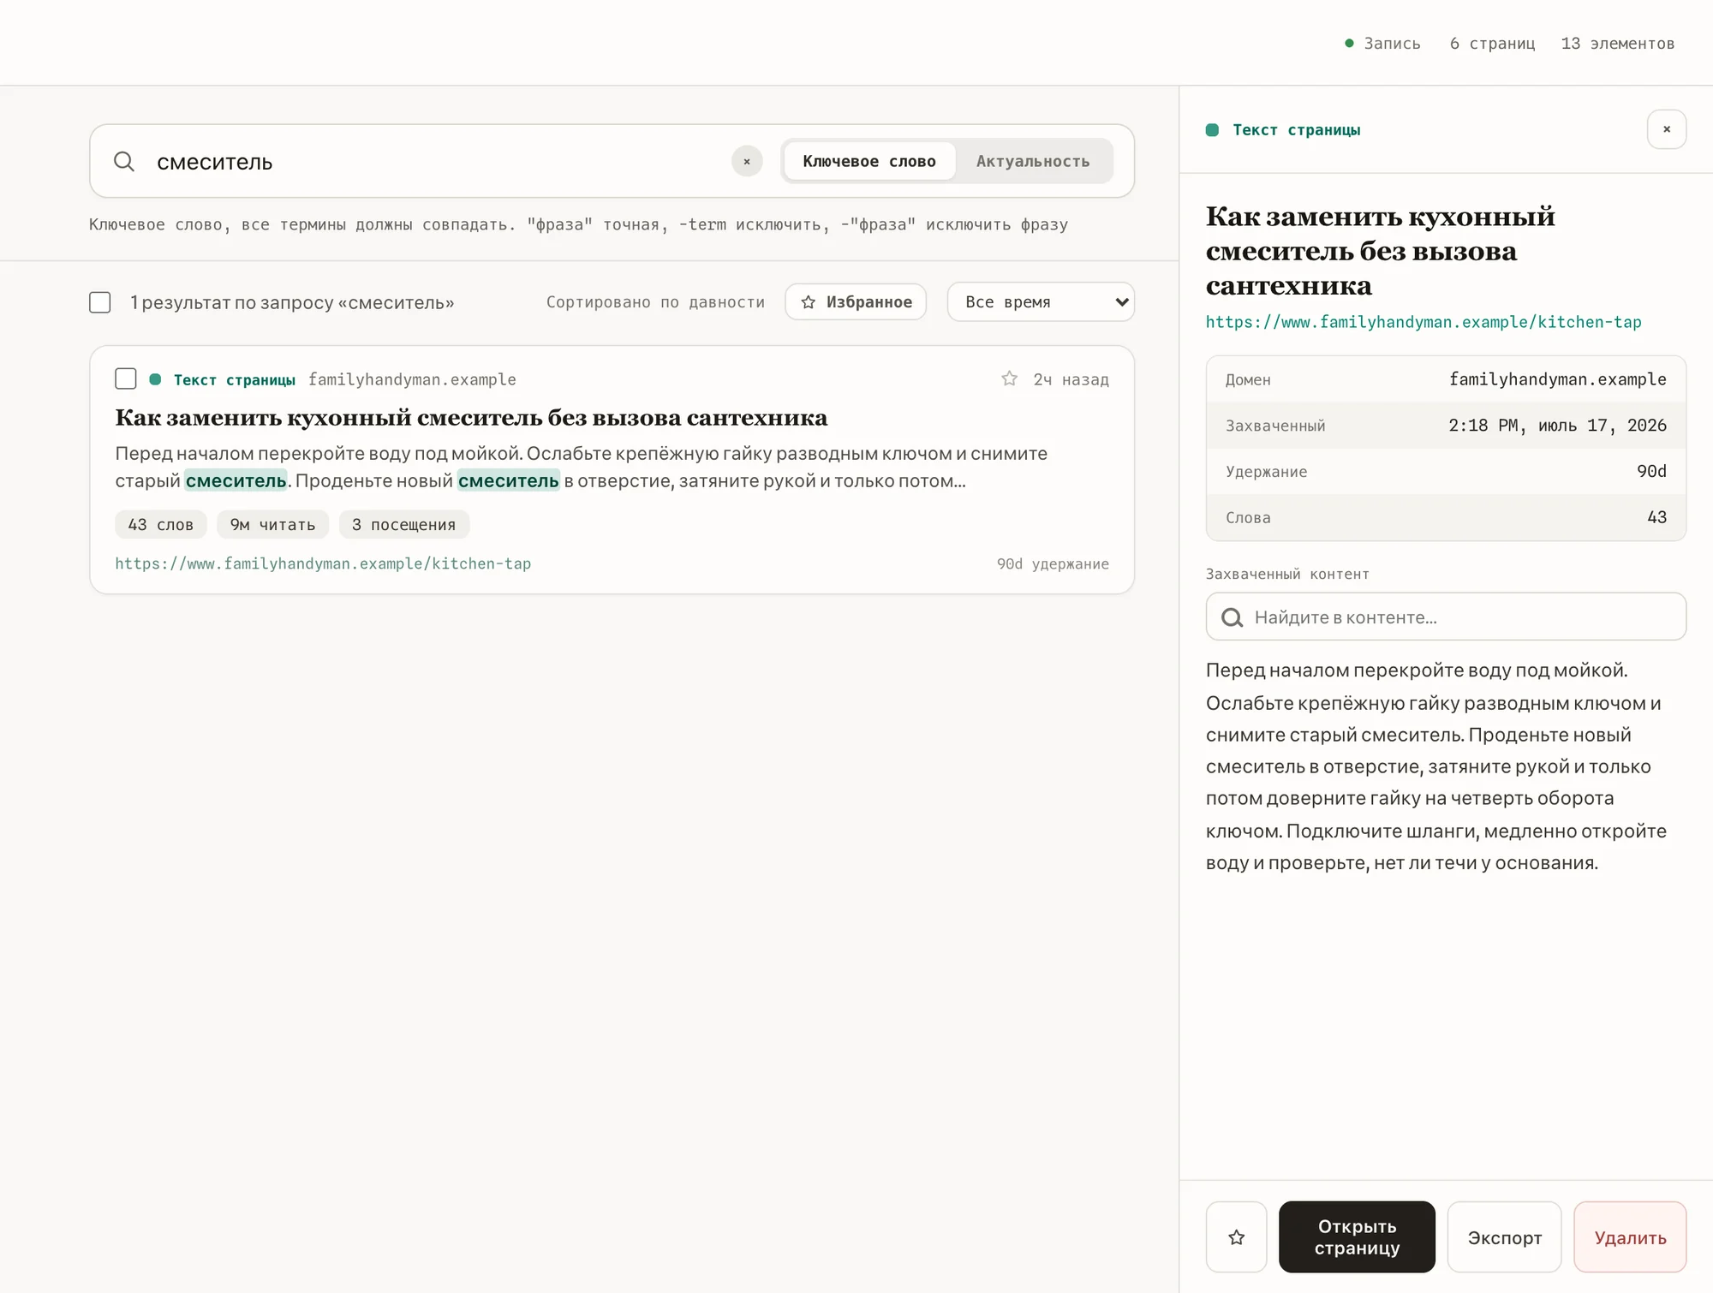
Task: Open the 'Все время' time range dropdown
Action: point(1041,301)
